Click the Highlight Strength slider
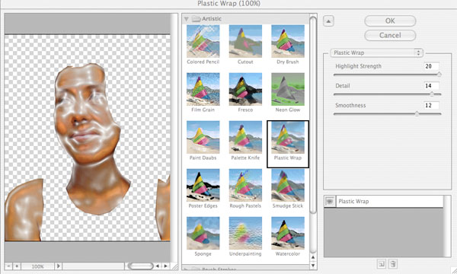457x274 pixels. (388, 75)
